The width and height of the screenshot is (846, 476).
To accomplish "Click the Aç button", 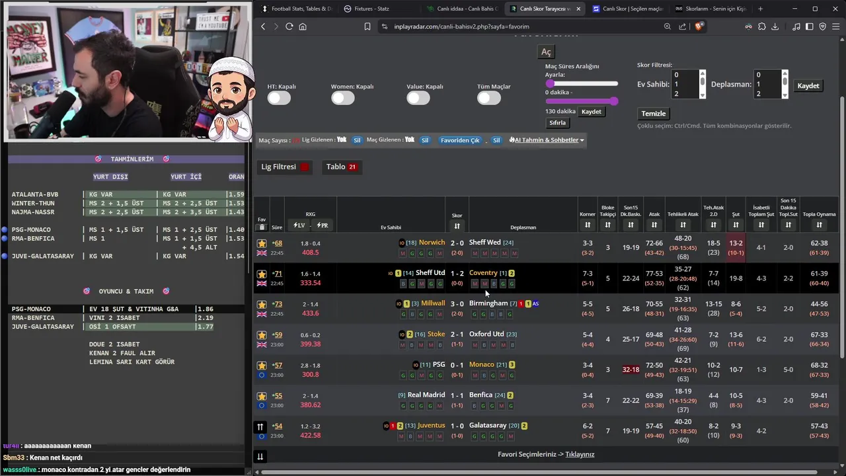I will click(x=546, y=52).
